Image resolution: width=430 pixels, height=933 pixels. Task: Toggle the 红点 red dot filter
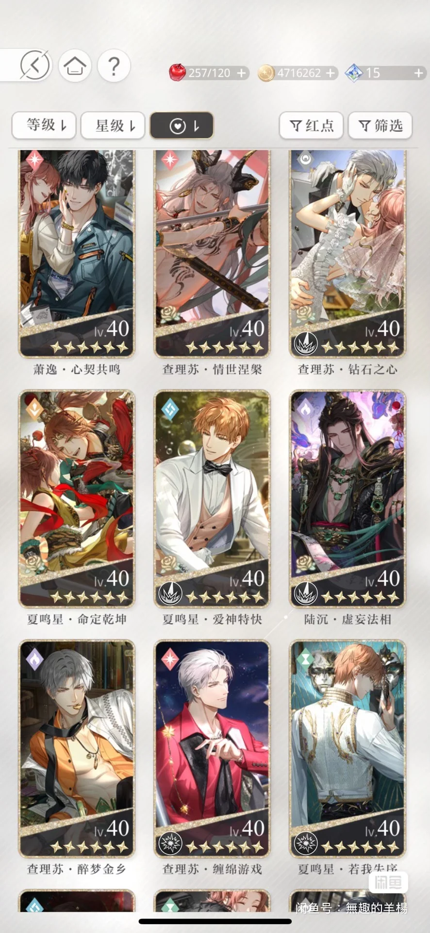coord(311,125)
